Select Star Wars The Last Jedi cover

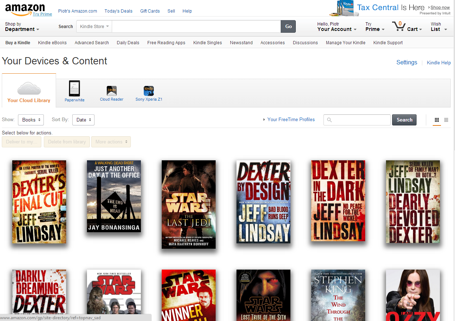coord(189,205)
